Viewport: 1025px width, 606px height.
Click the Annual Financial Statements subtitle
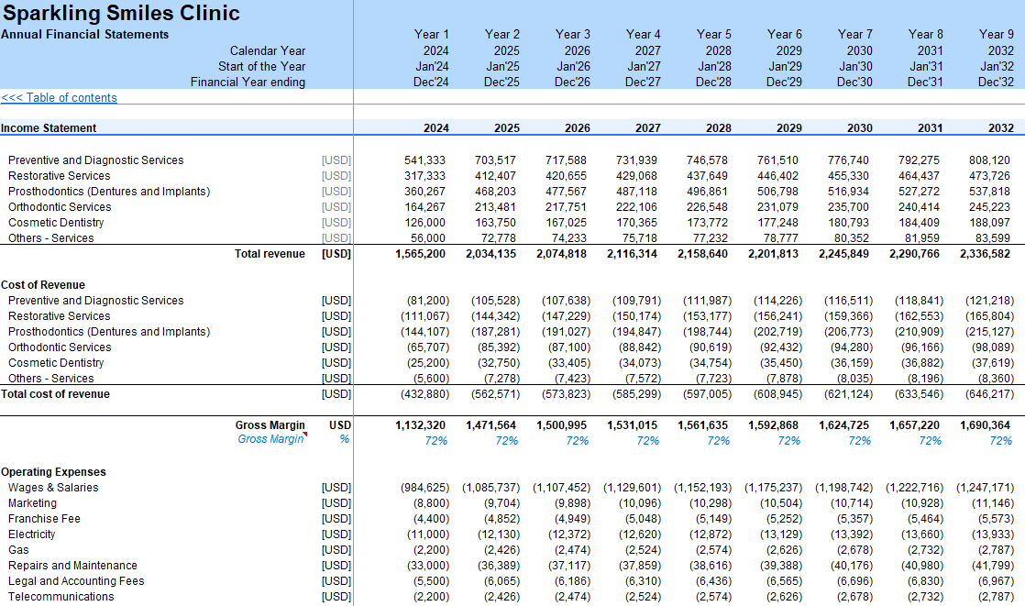84,35
